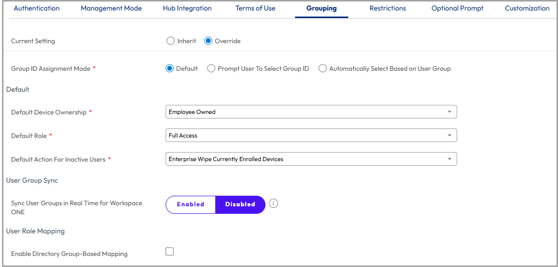Select the Inherit radio button
558x267 pixels.
171,41
